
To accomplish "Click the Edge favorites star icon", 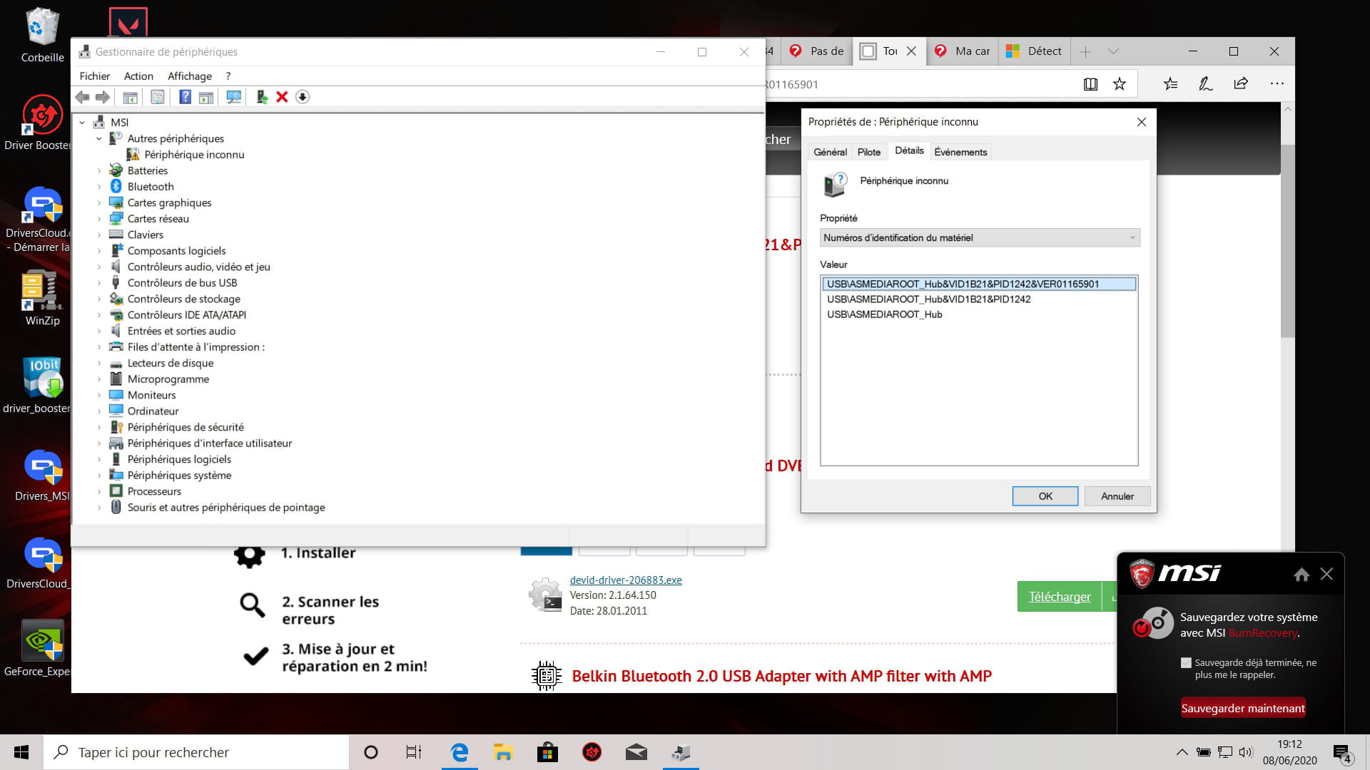I will (x=1120, y=84).
